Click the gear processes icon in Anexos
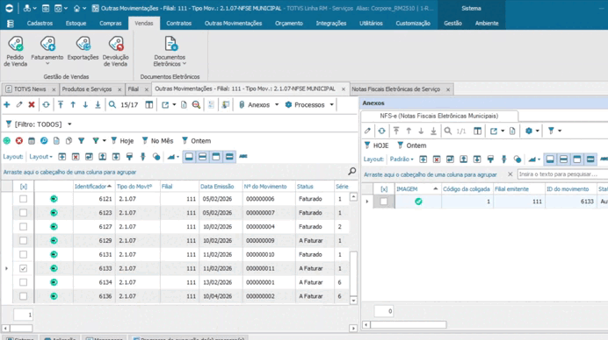This screenshot has height=340, width=608. click(x=529, y=131)
